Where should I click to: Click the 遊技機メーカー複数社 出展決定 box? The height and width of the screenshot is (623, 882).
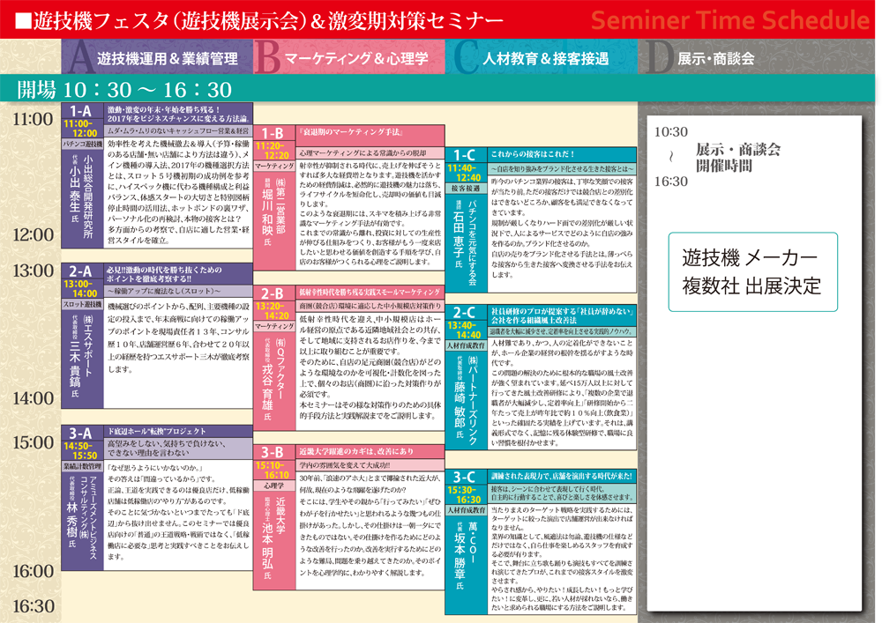[x=751, y=272]
